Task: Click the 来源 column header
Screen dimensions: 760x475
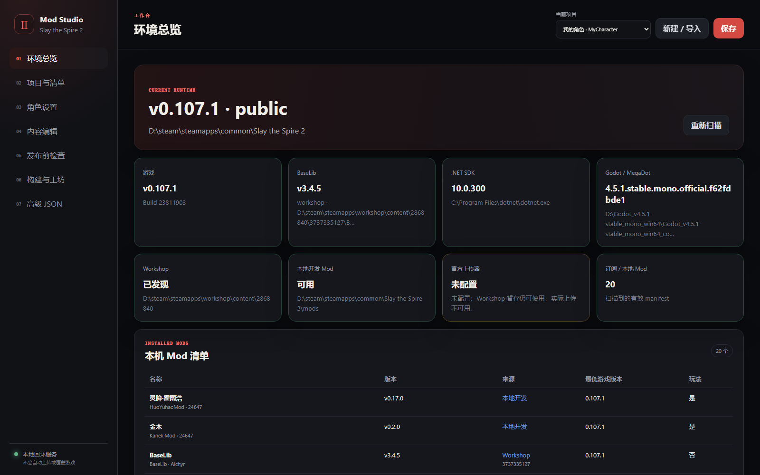Action: [x=508, y=379]
